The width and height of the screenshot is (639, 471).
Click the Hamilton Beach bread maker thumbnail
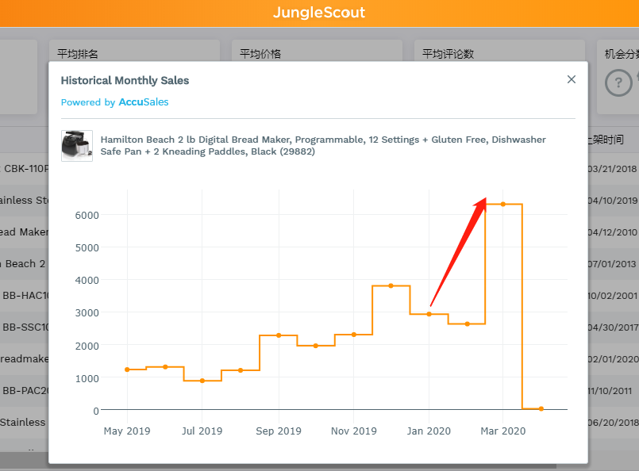[77, 146]
